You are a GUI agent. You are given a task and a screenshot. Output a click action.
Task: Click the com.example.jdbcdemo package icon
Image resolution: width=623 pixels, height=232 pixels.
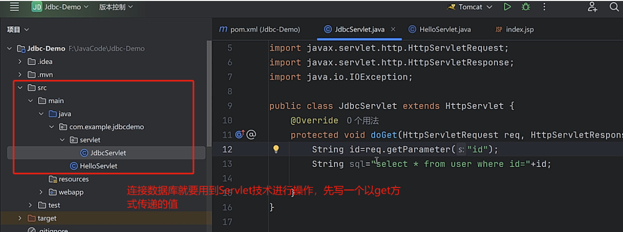pos(63,127)
